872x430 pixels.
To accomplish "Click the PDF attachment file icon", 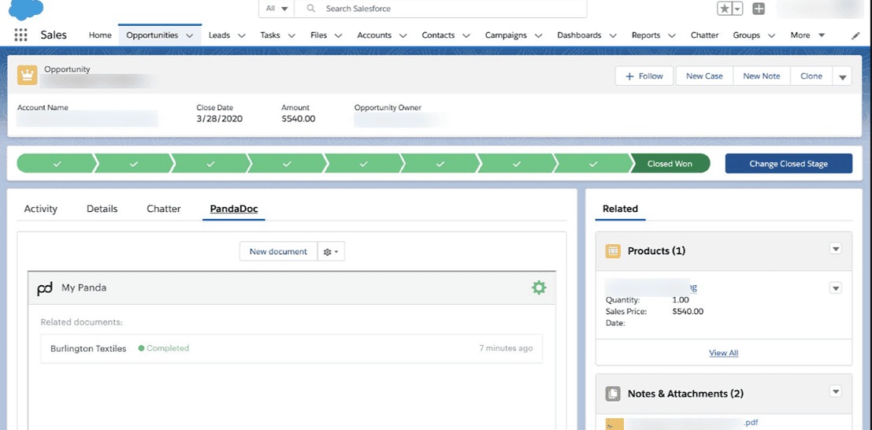I will pos(614,424).
